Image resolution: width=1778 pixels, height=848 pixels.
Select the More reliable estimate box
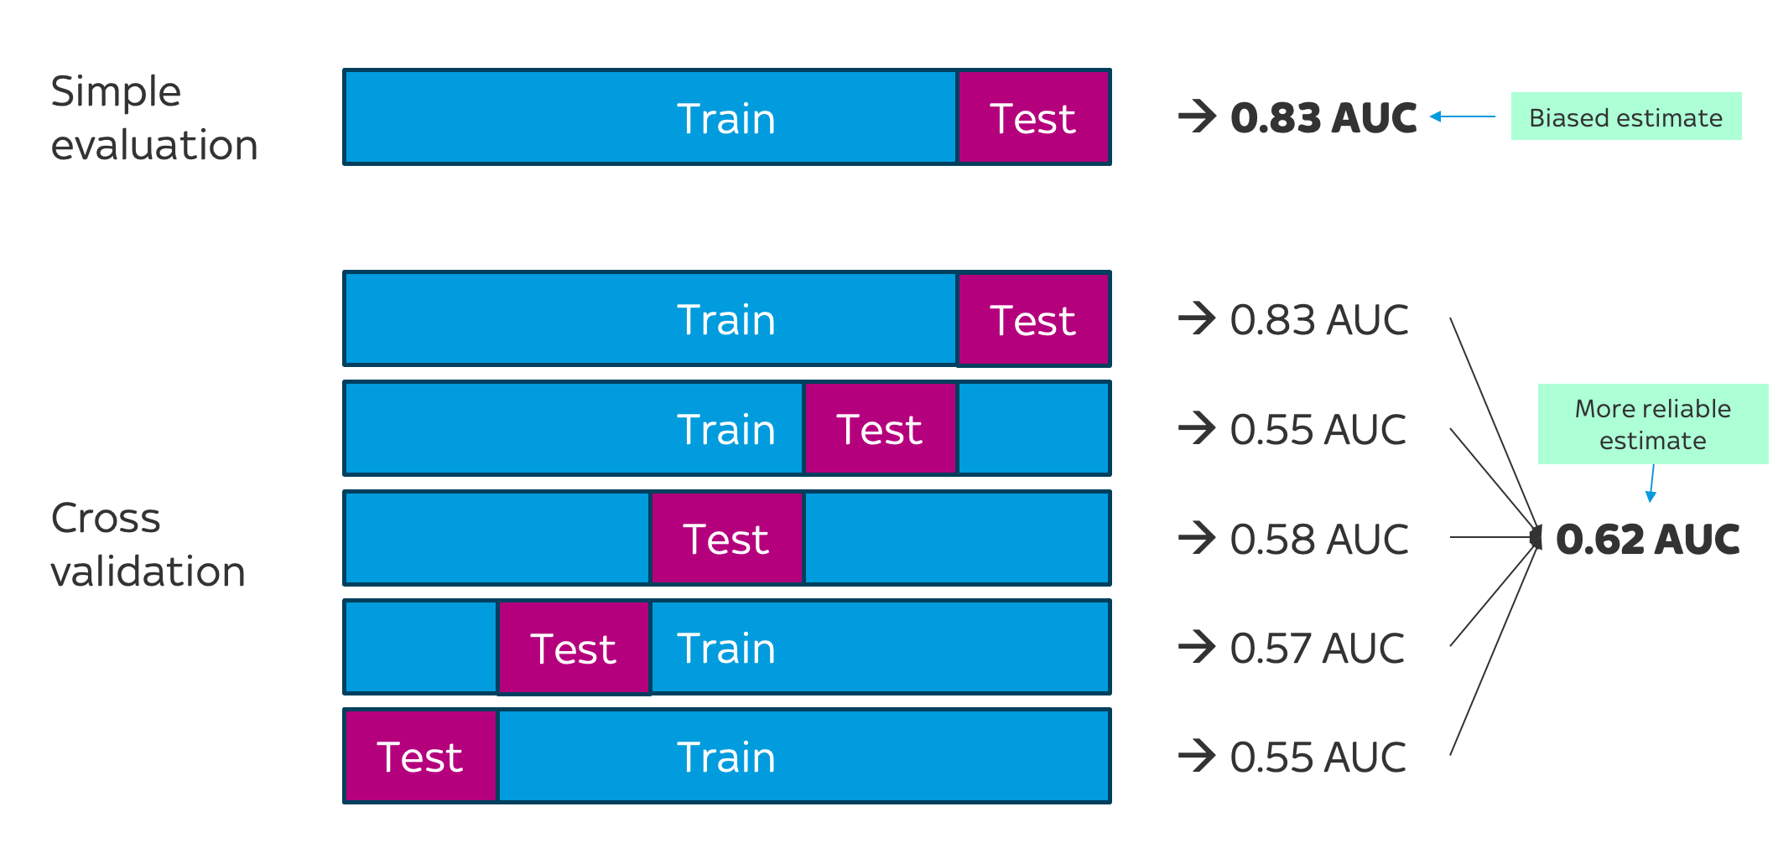[x=1652, y=424]
